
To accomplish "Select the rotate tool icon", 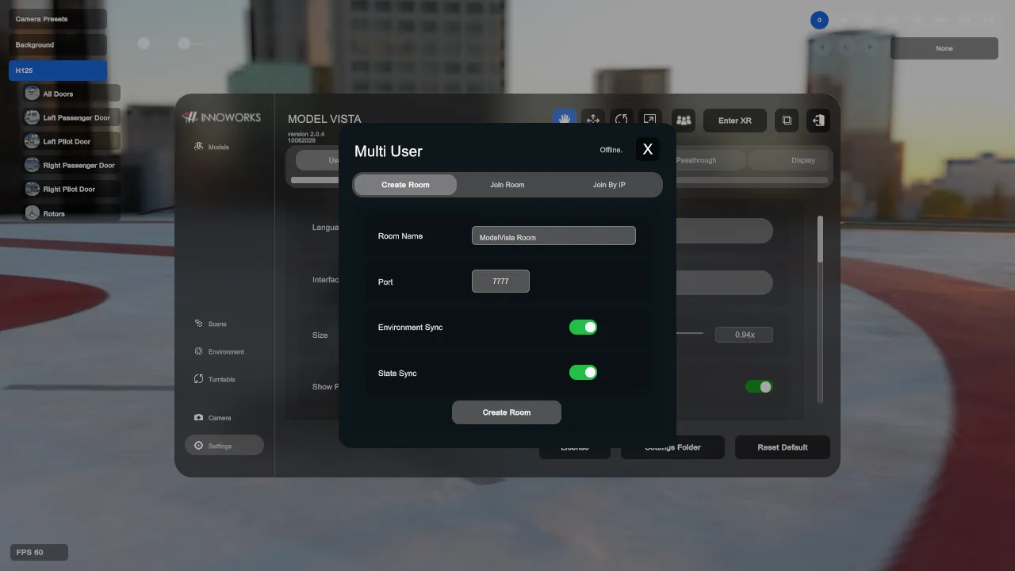I will (622, 120).
